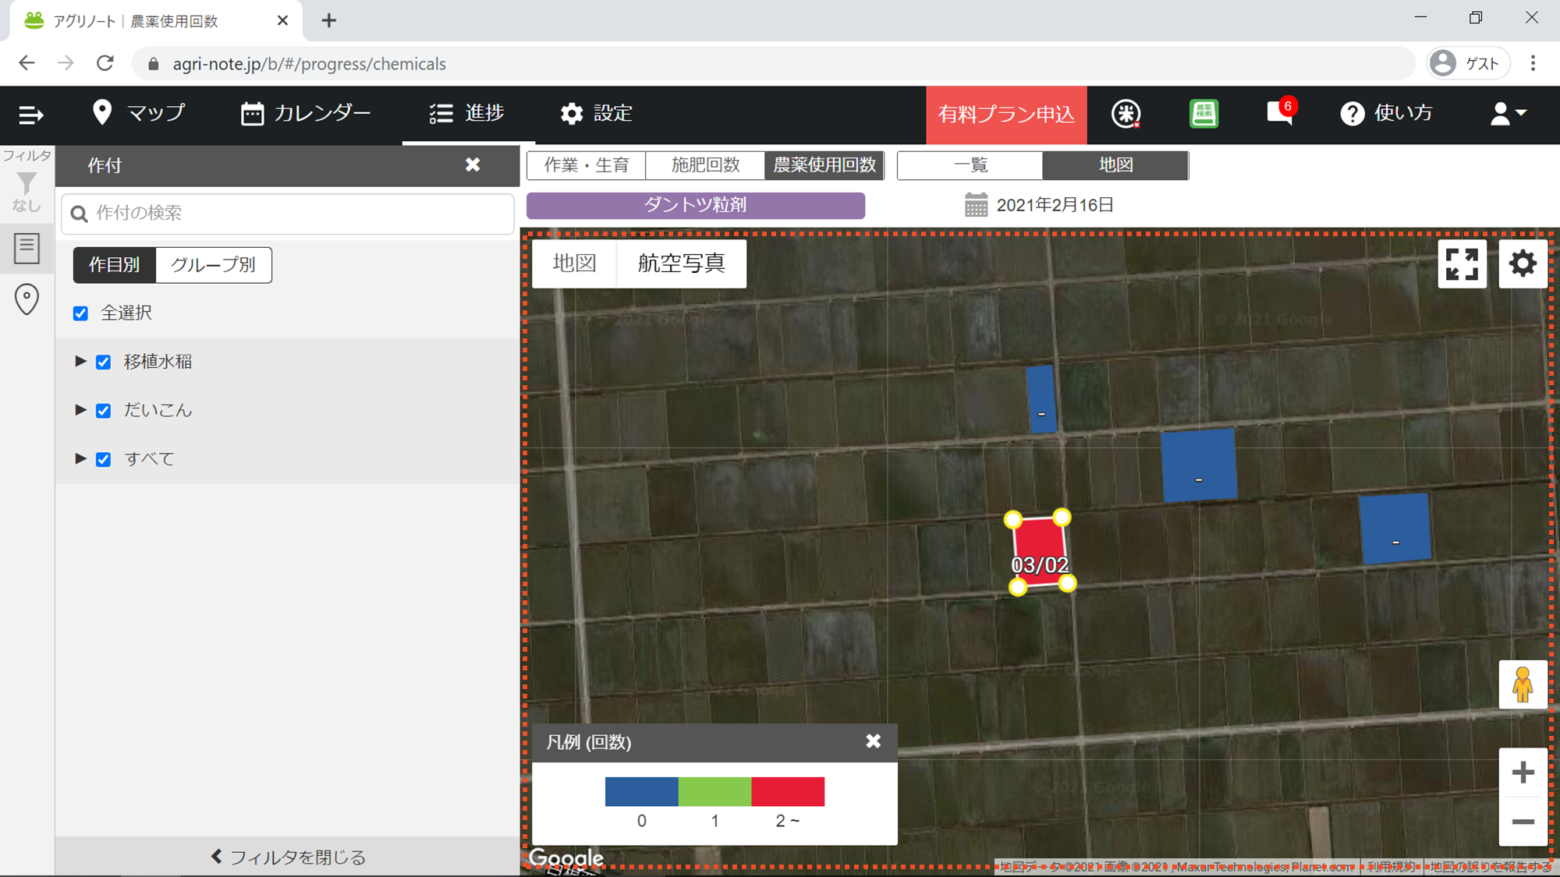Click the date 2021年2月16日
Screen dimensions: 1560x877
[x=1055, y=205]
